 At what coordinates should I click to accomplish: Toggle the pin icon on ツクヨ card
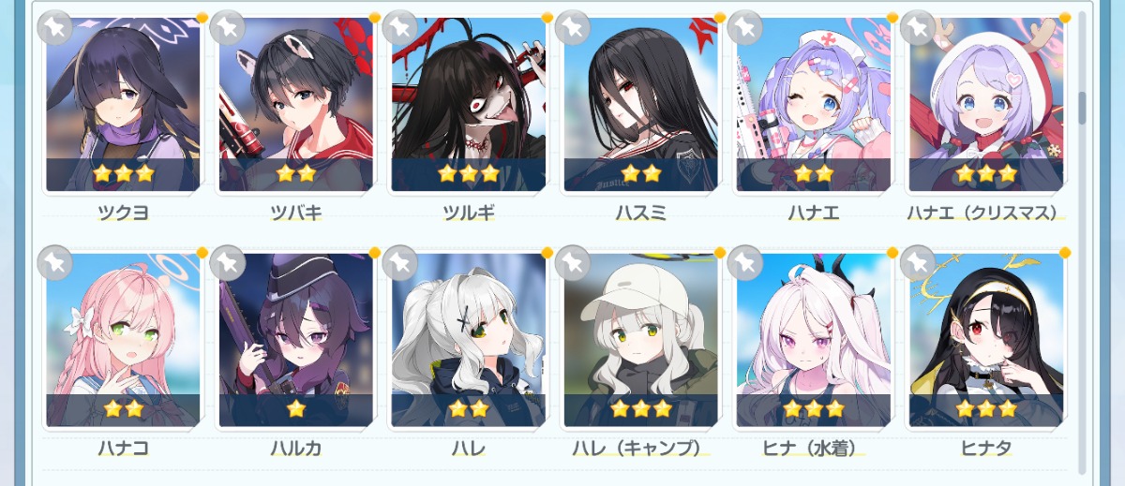pos(55,27)
